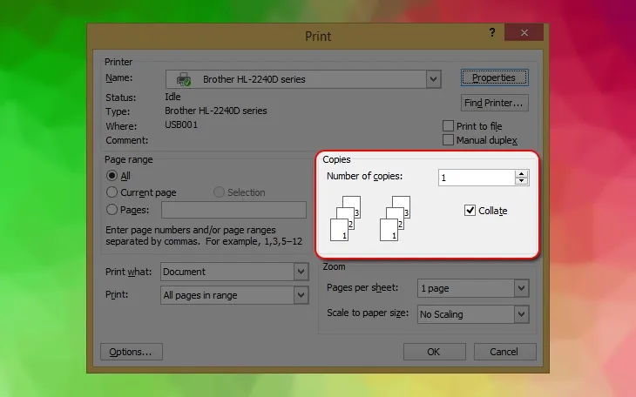Disable the Collate checkbox
The height and width of the screenshot is (397, 636).
click(x=470, y=211)
